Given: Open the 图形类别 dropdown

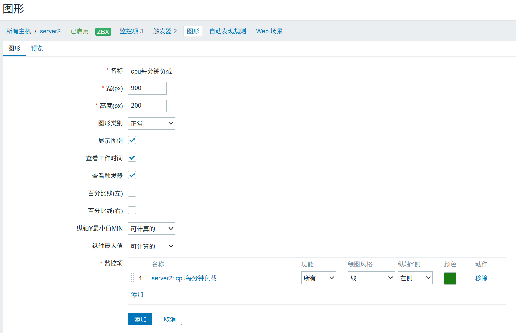Looking at the screenshot, I should pyautogui.click(x=152, y=123).
